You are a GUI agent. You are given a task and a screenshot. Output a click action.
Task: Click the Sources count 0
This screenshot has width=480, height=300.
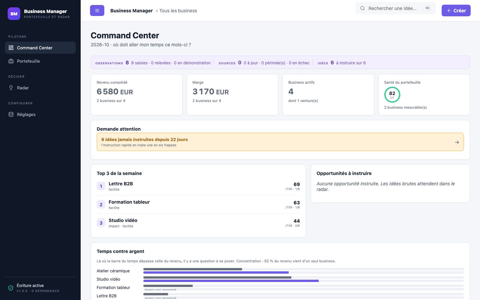click(240, 63)
